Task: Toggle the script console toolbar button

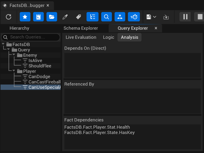Action: tap(38, 17)
